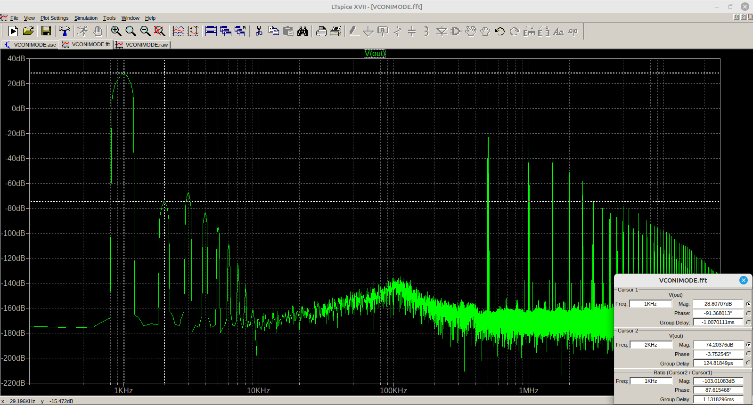The image size is (753, 405).
Task: Click the plain magnifier pan icon
Action: 131,31
